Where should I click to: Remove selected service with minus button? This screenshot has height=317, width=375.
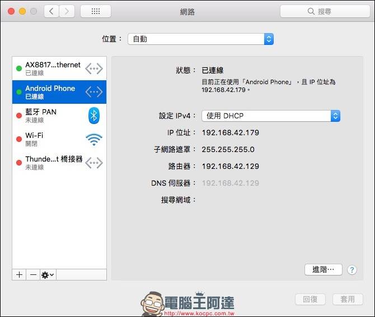pyautogui.click(x=33, y=274)
